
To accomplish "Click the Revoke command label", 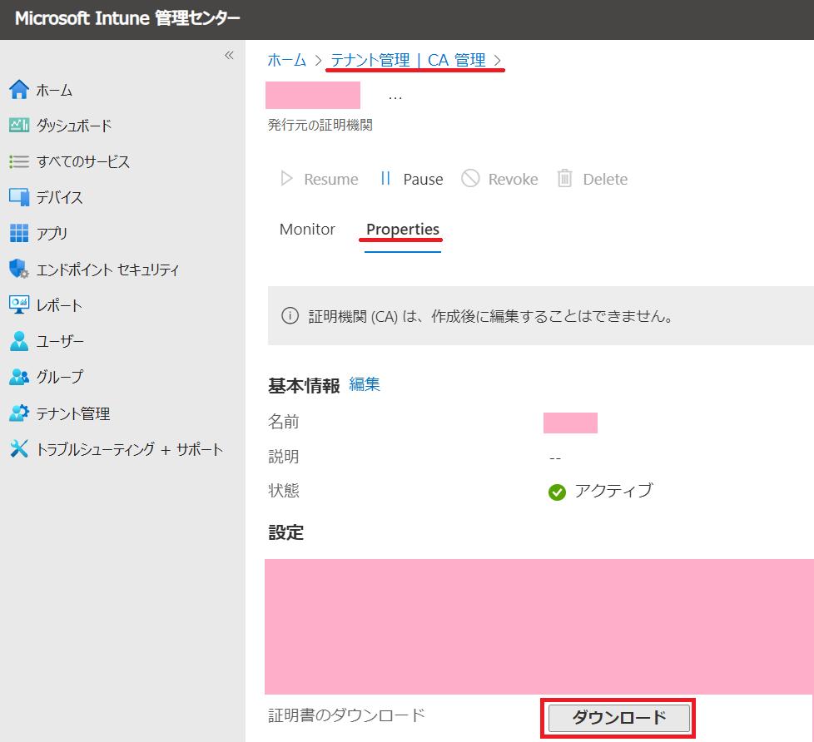I will (x=513, y=180).
